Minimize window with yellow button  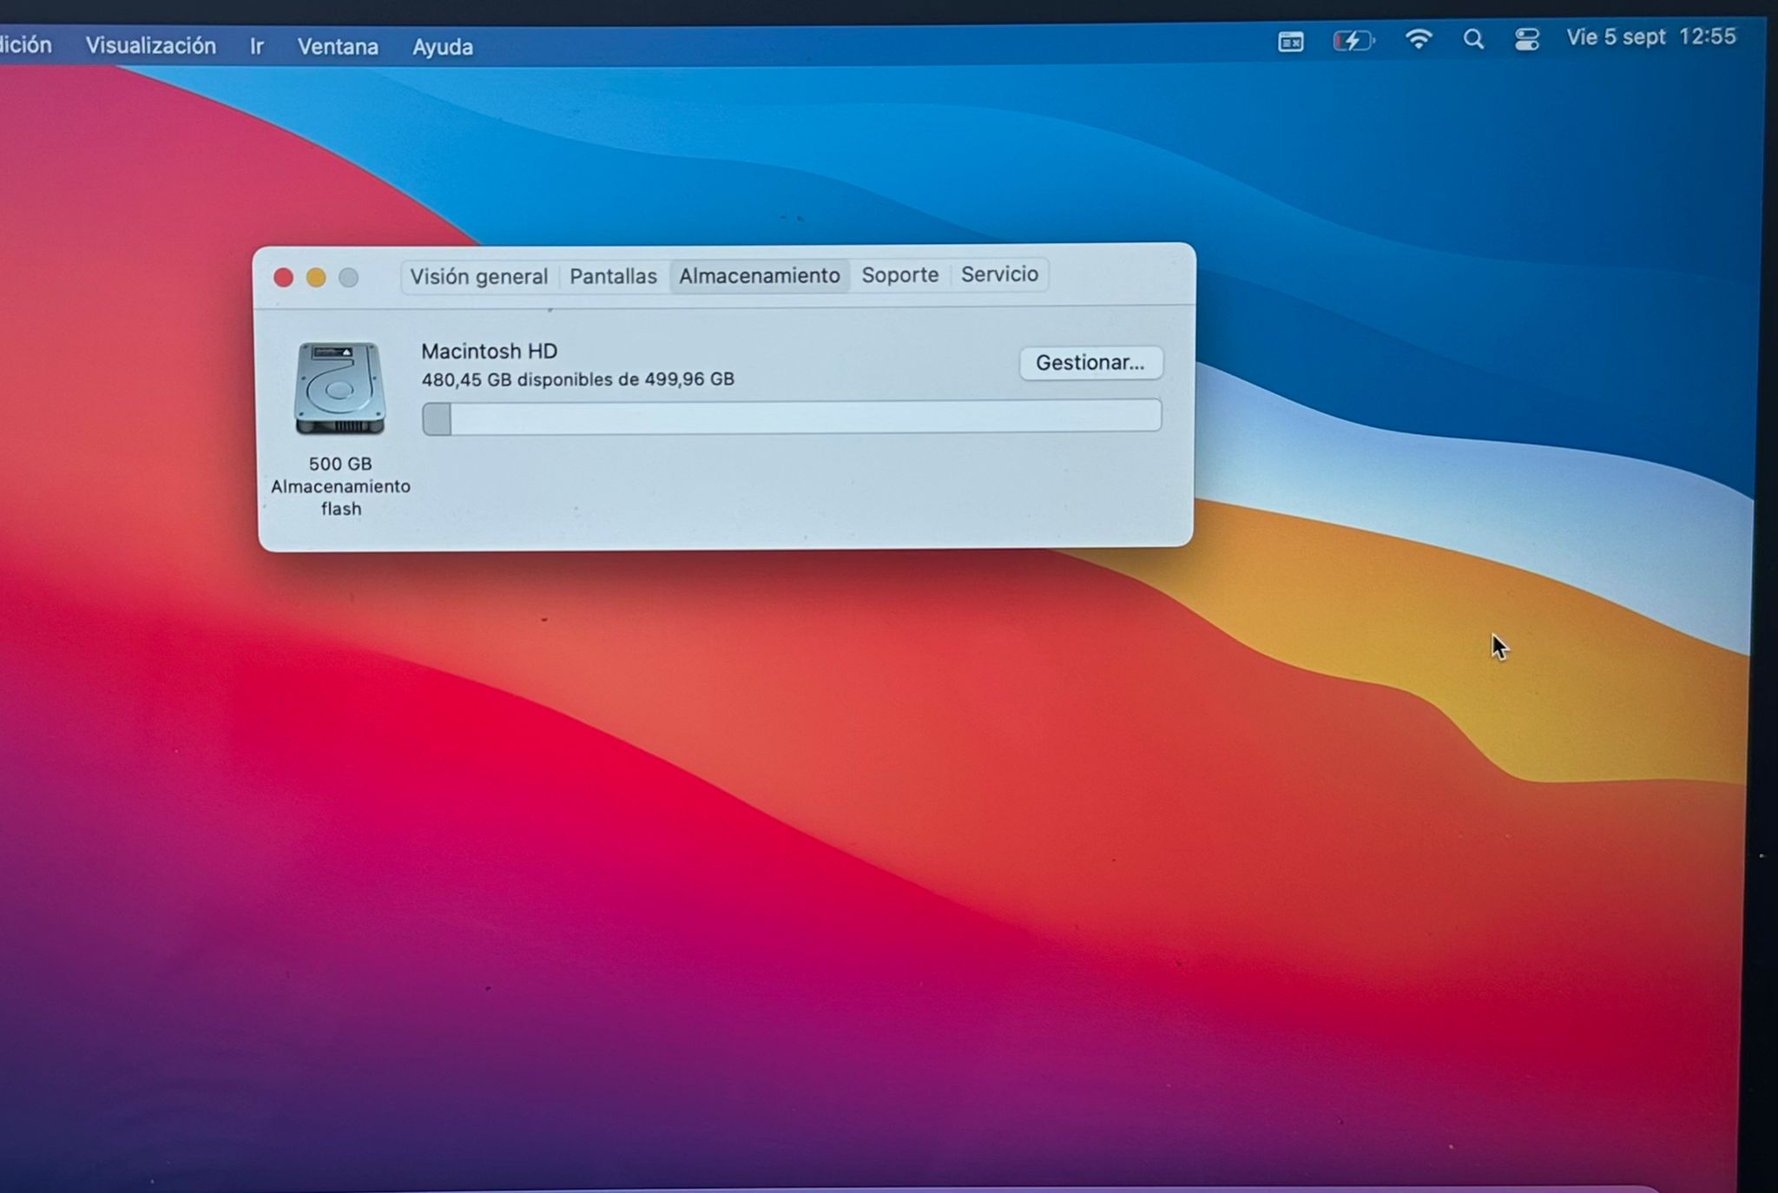point(316,277)
